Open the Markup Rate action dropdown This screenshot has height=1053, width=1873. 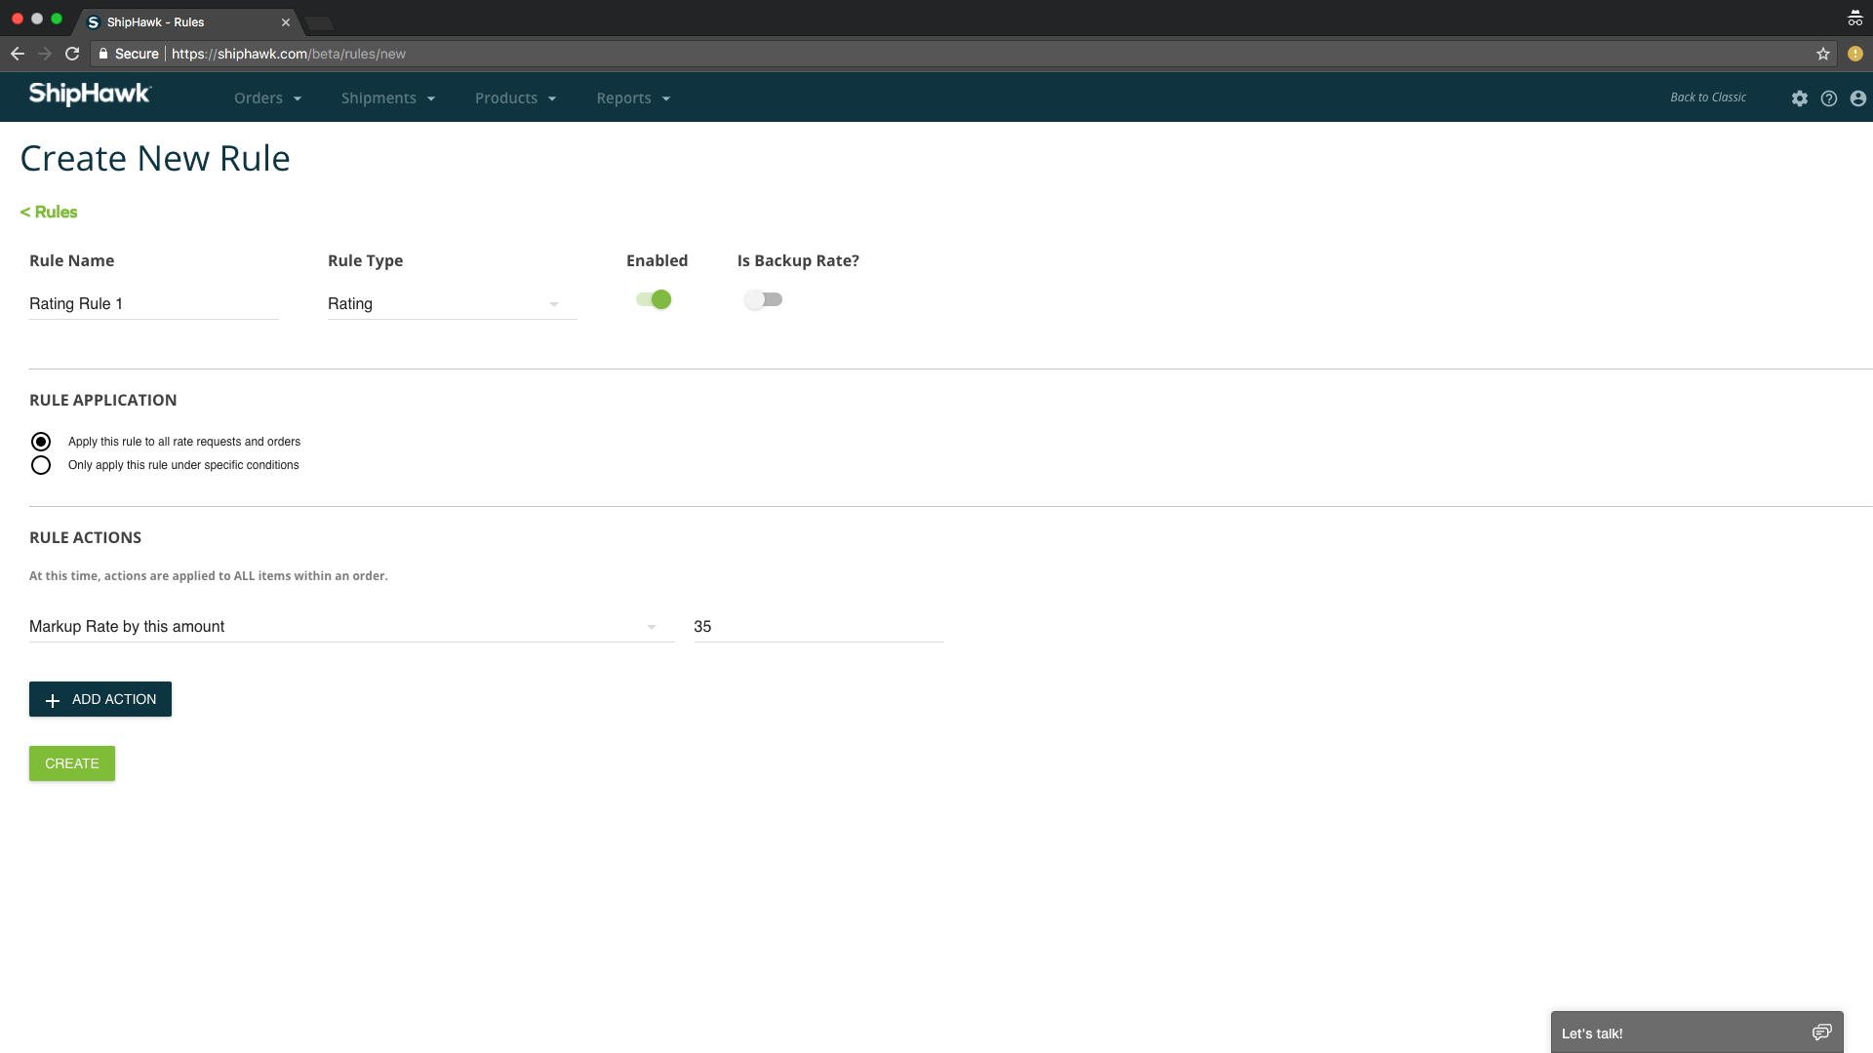pos(651,627)
